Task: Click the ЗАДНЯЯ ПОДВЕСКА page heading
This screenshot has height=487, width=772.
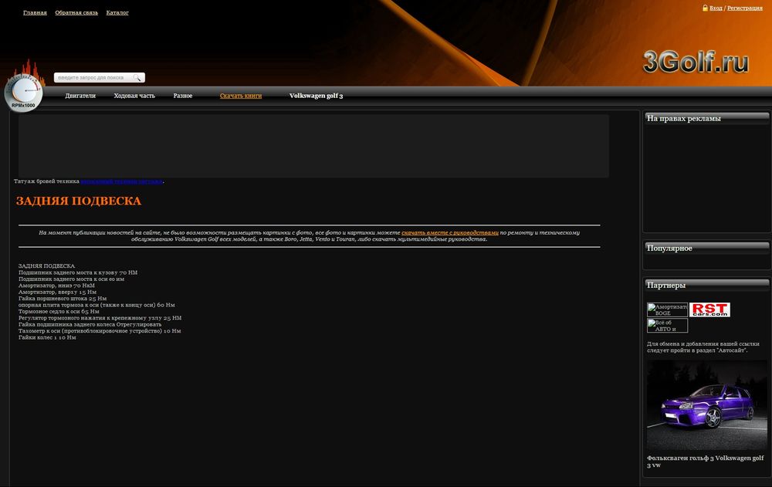Action: pos(79,201)
